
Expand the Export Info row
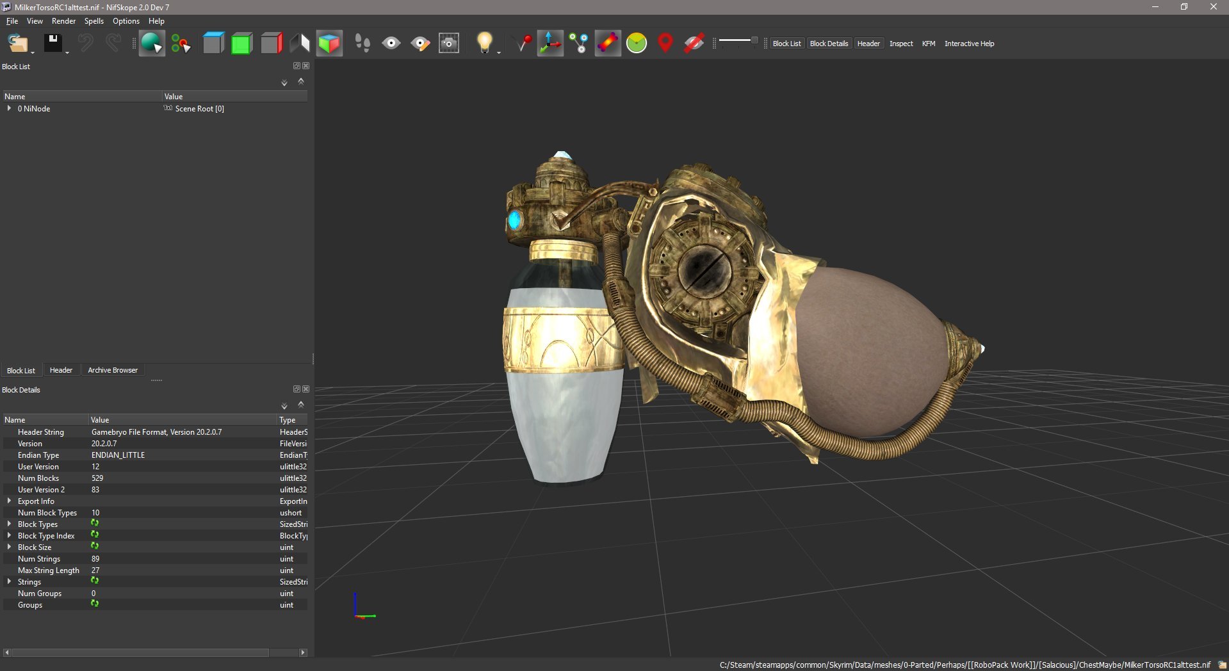(x=9, y=501)
